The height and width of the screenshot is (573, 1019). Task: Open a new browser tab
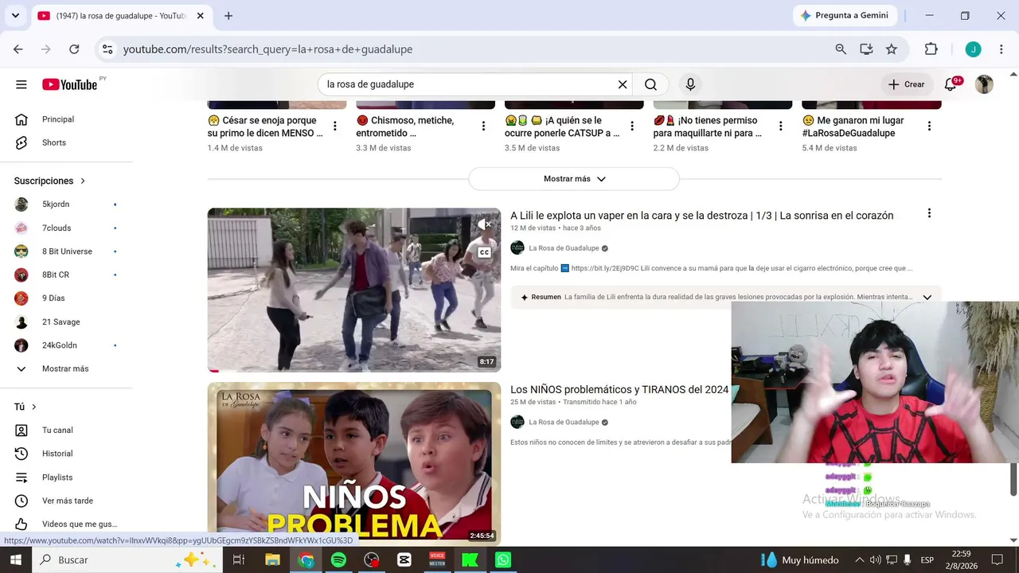click(228, 16)
